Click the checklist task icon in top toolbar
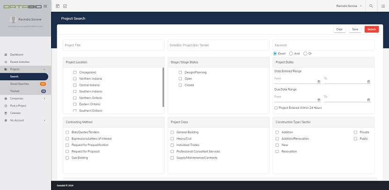Image resolution: width=389 pixels, height=190 pixels. coord(65,6)
